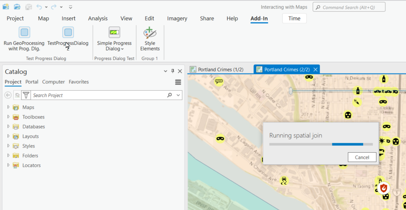Click the filter funnel icon in Catalog

point(26,95)
